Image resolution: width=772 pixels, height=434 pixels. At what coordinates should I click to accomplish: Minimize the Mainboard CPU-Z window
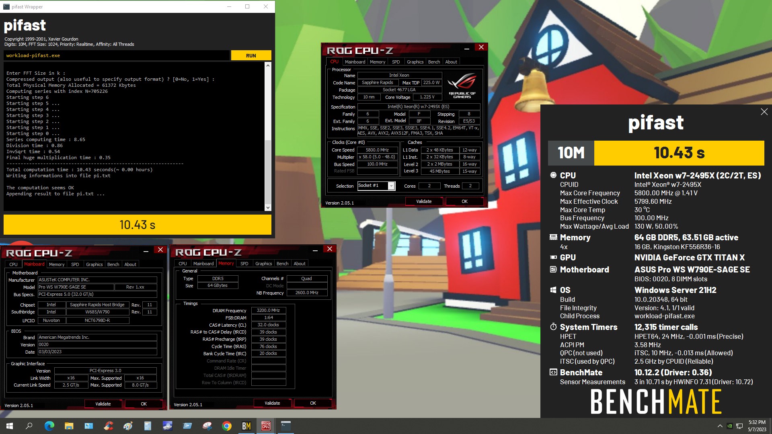[146, 250]
